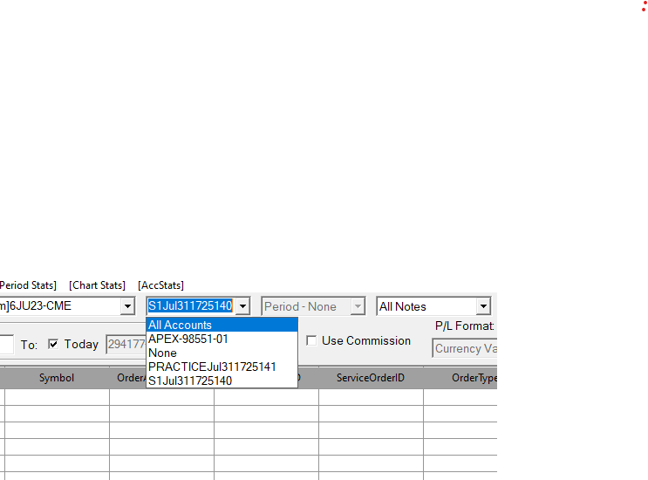Click the P/L Format Currency Value field
Viewport: 648px width, 480px height.
pos(465,348)
